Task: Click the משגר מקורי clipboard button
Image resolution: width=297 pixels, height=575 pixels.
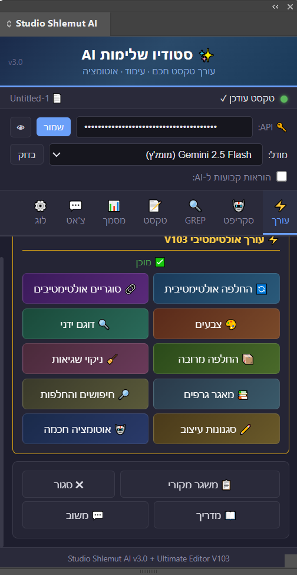Action: tap(200, 484)
